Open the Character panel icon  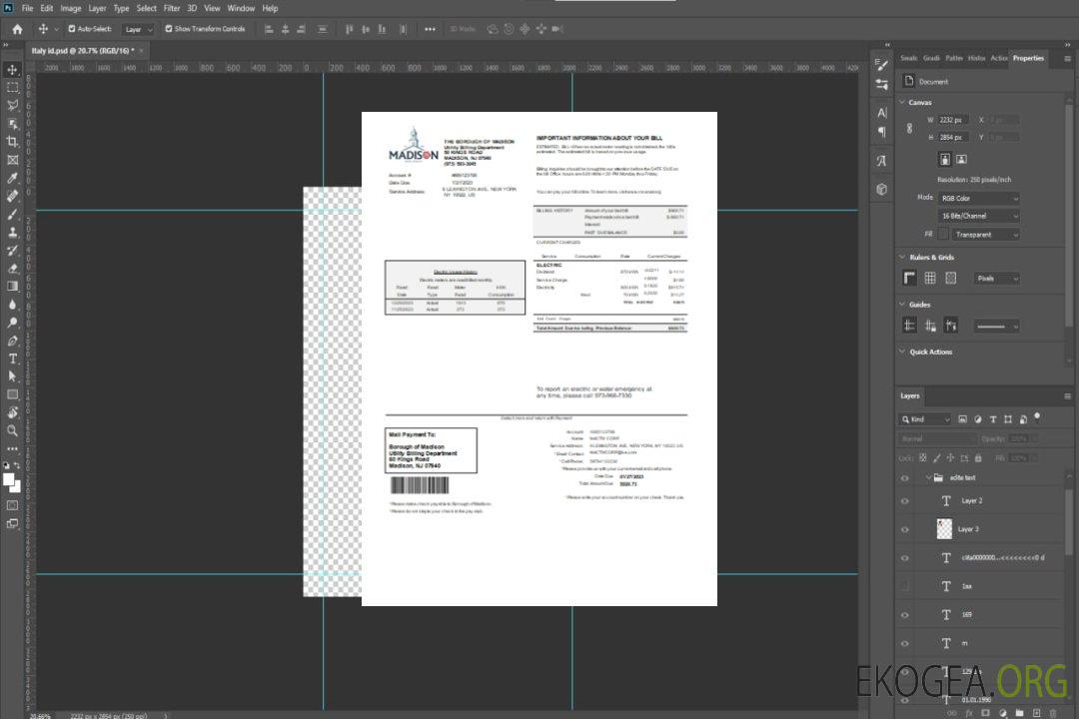[x=882, y=112]
